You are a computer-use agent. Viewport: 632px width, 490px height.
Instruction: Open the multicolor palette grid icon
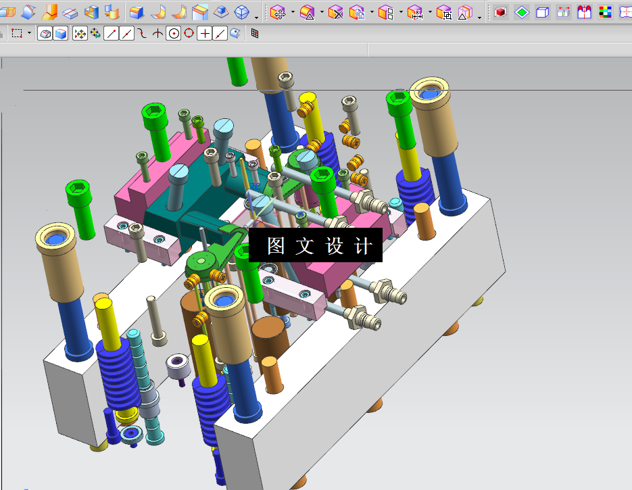click(605, 12)
